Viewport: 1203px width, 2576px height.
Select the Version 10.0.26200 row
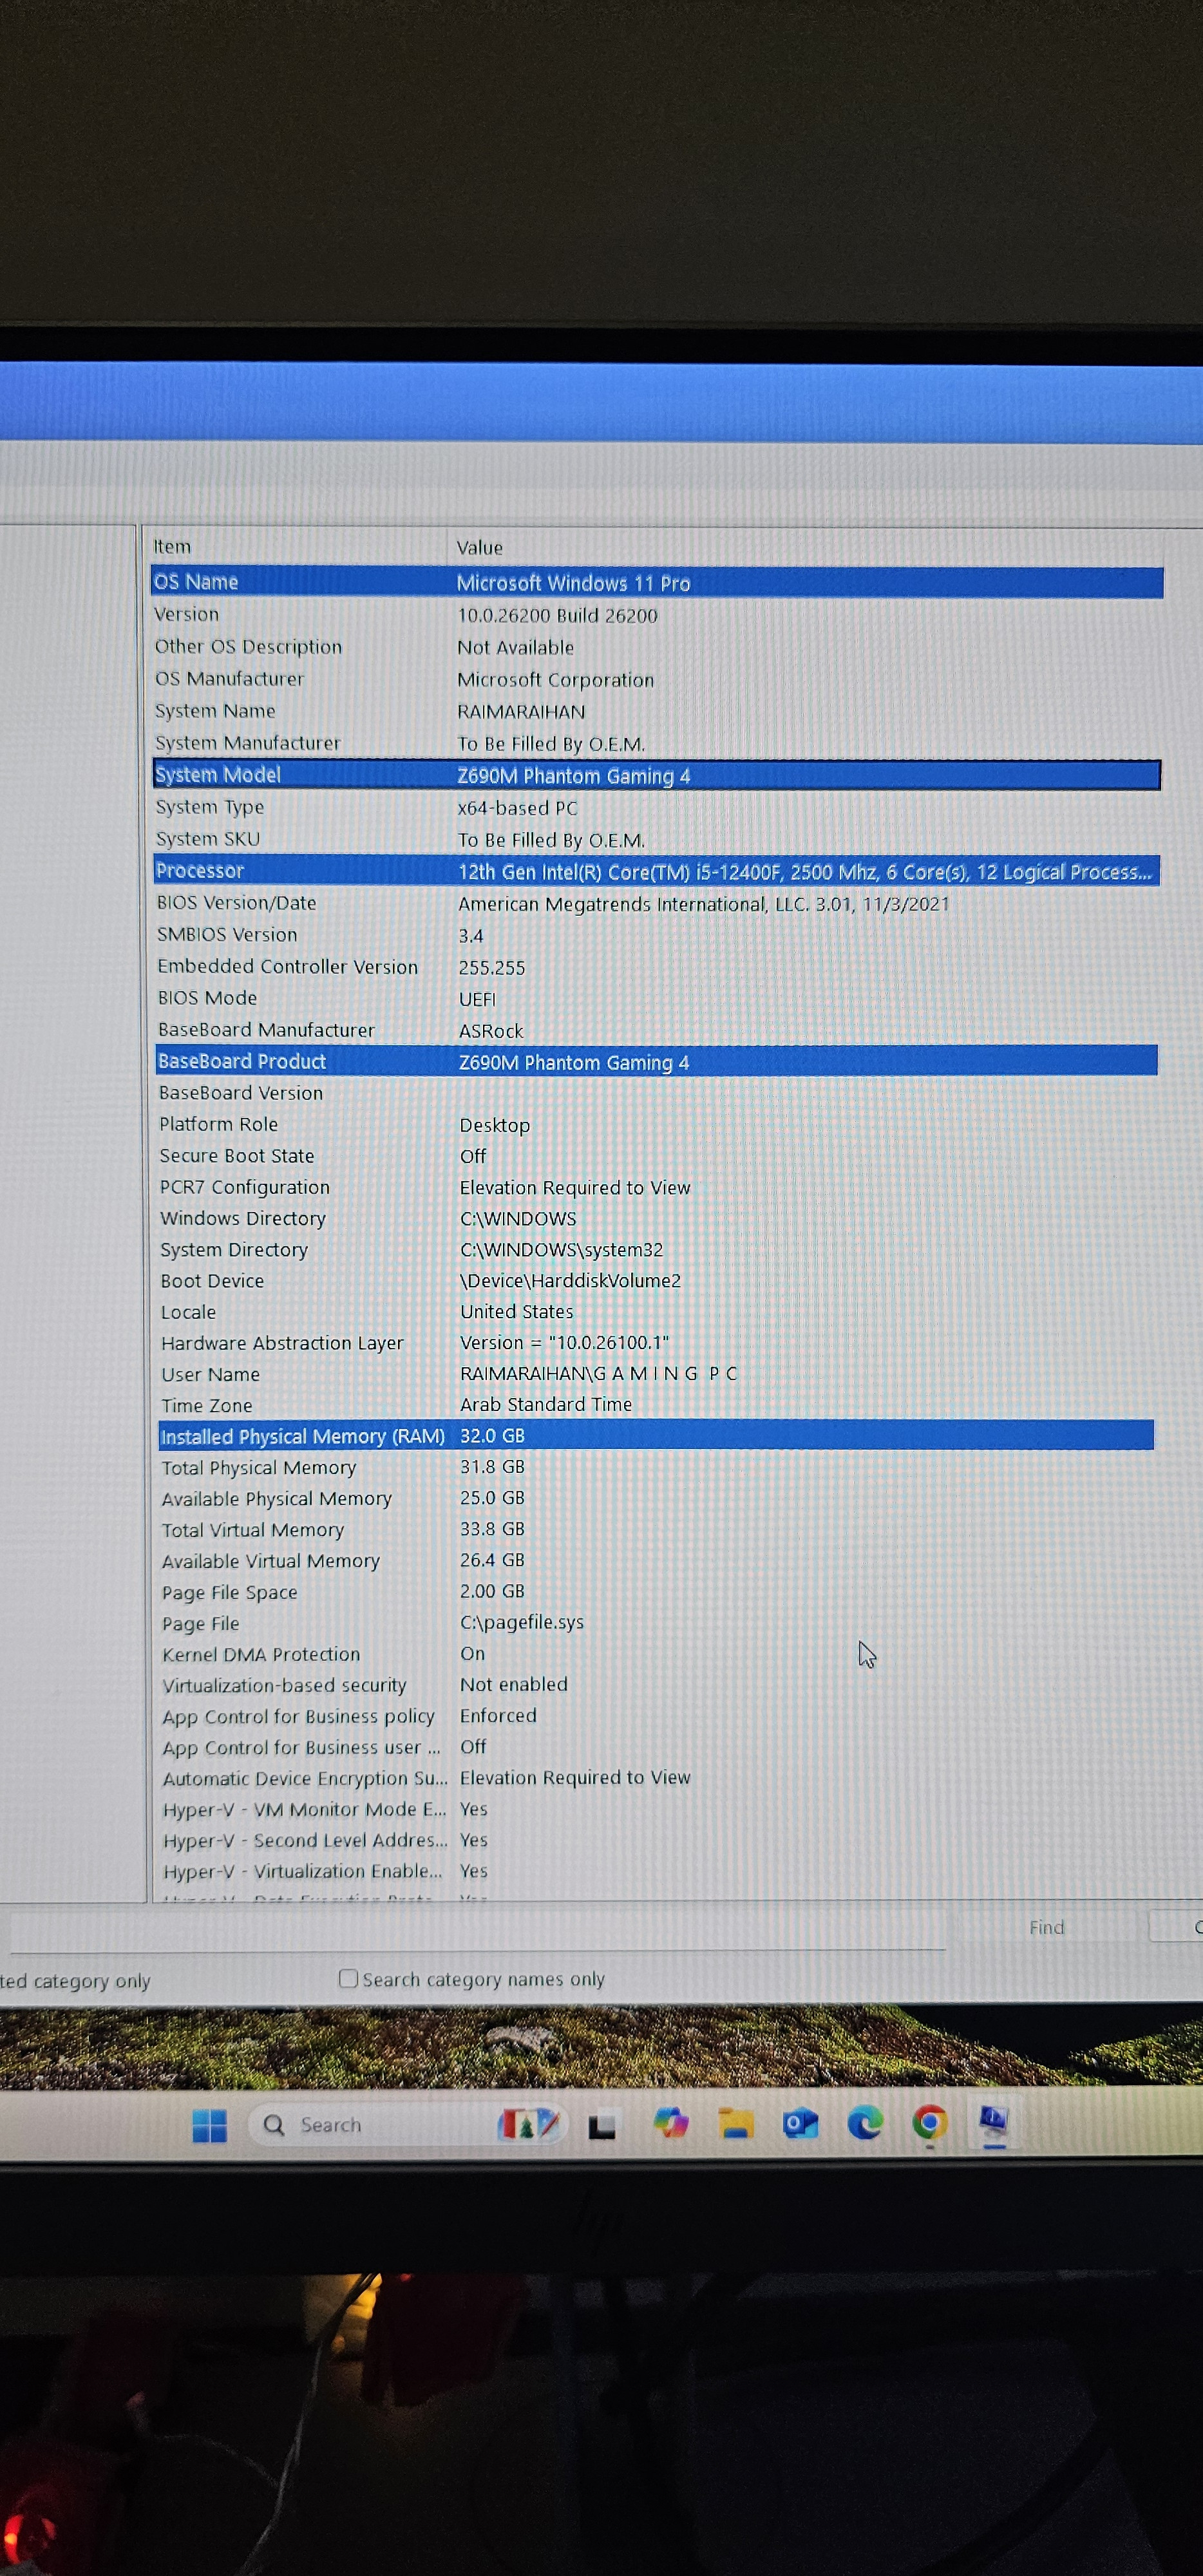pyautogui.click(x=657, y=615)
